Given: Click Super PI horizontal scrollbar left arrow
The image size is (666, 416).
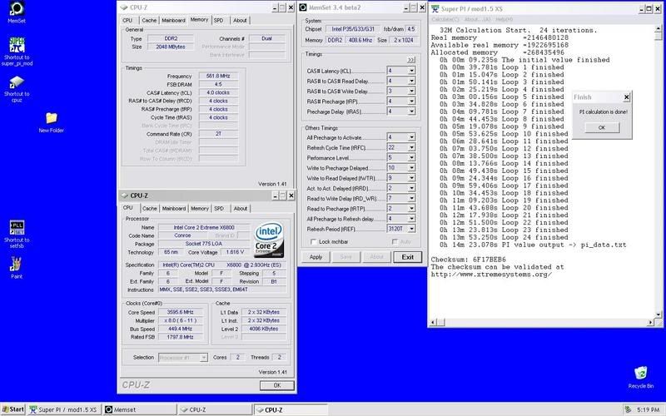Looking at the screenshot, I should tap(433, 323).
